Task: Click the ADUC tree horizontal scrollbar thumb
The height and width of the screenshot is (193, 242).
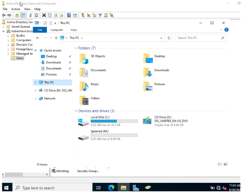Action: coord(14,174)
